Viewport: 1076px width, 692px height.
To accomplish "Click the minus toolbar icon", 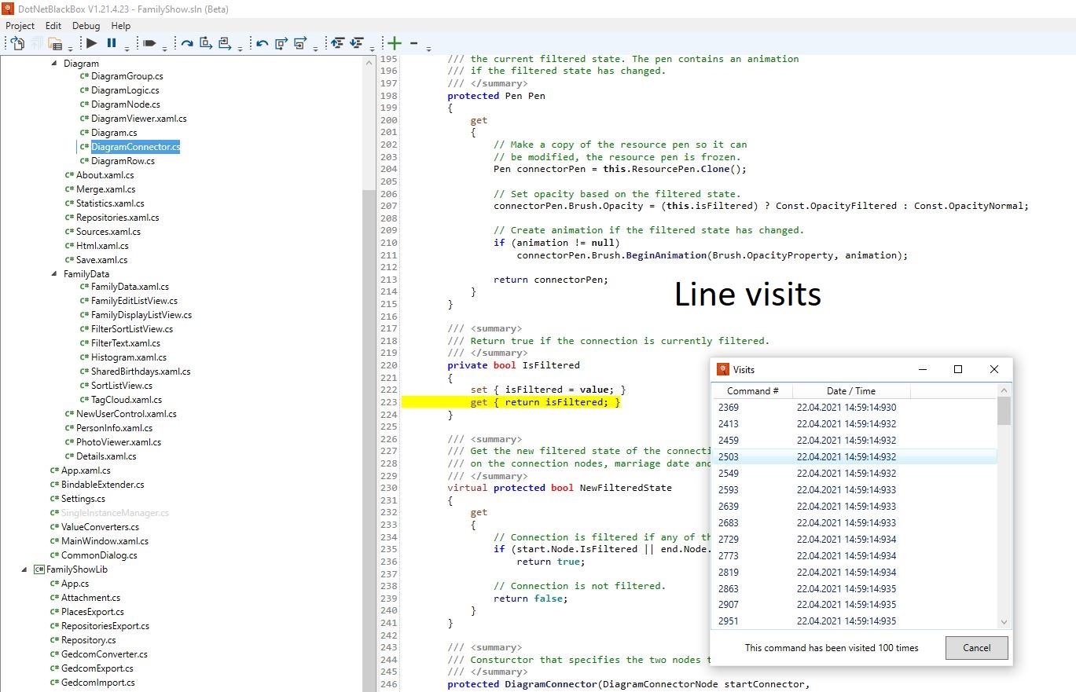I will (x=413, y=43).
